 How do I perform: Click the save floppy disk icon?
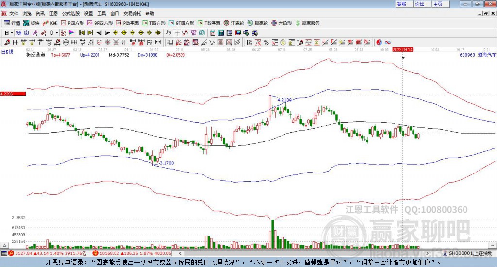238,33
